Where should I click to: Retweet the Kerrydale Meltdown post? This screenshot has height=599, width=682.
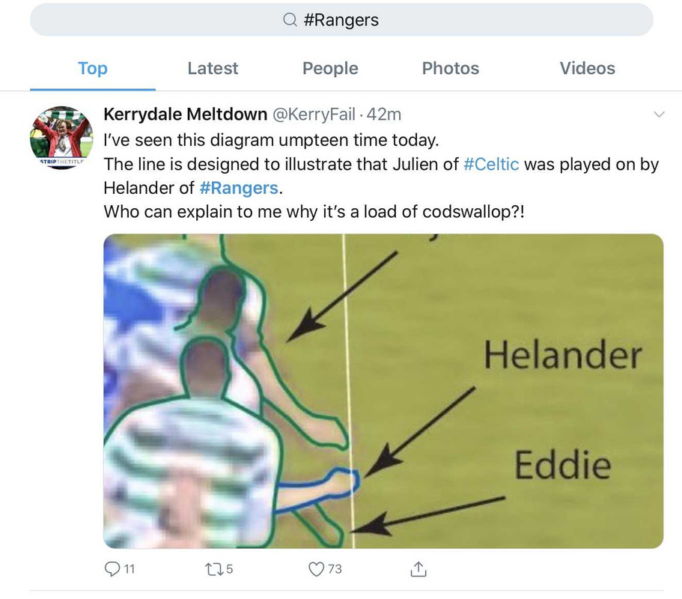(213, 569)
